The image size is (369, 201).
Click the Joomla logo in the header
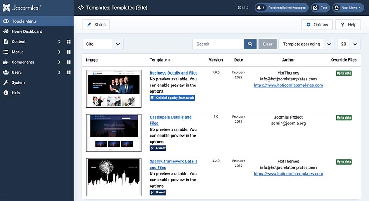(22, 8)
